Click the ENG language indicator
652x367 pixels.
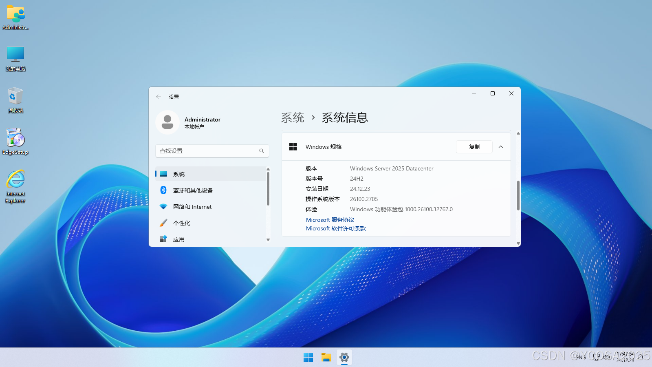pyautogui.click(x=581, y=357)
